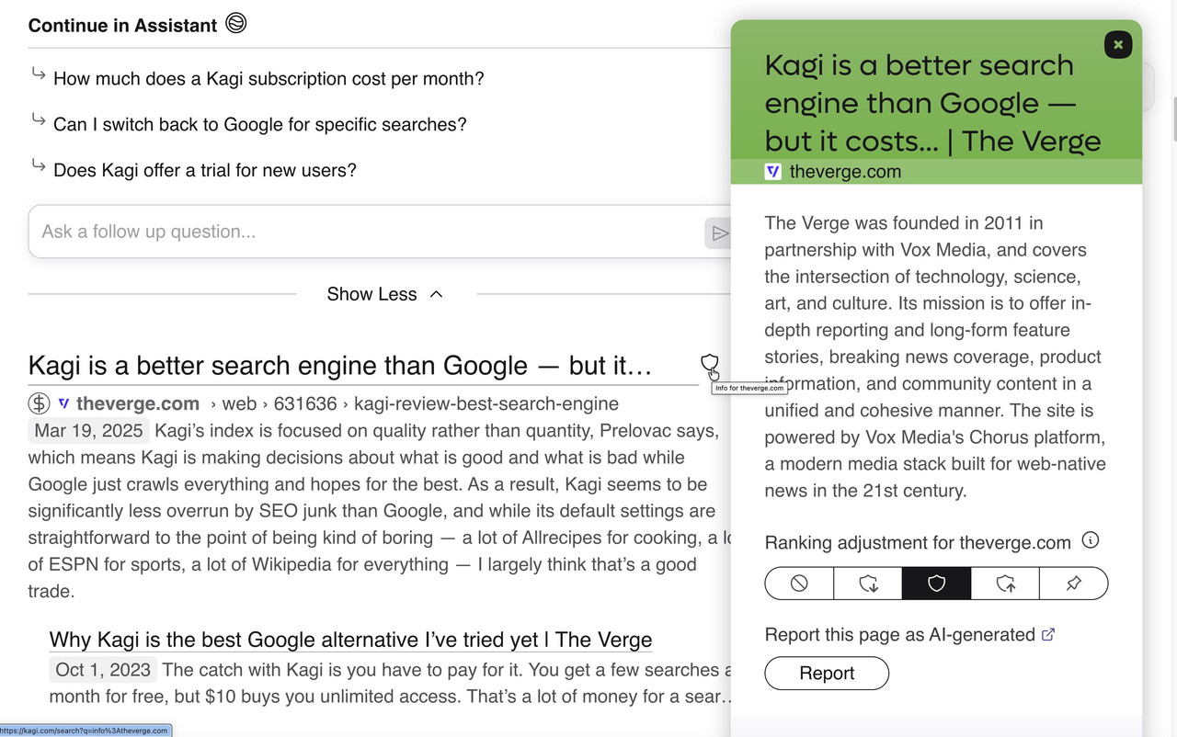This screenshot has width=1177, height=737.
Task: Open the shield info icon for theverge.com
Action: click(709, 363)
